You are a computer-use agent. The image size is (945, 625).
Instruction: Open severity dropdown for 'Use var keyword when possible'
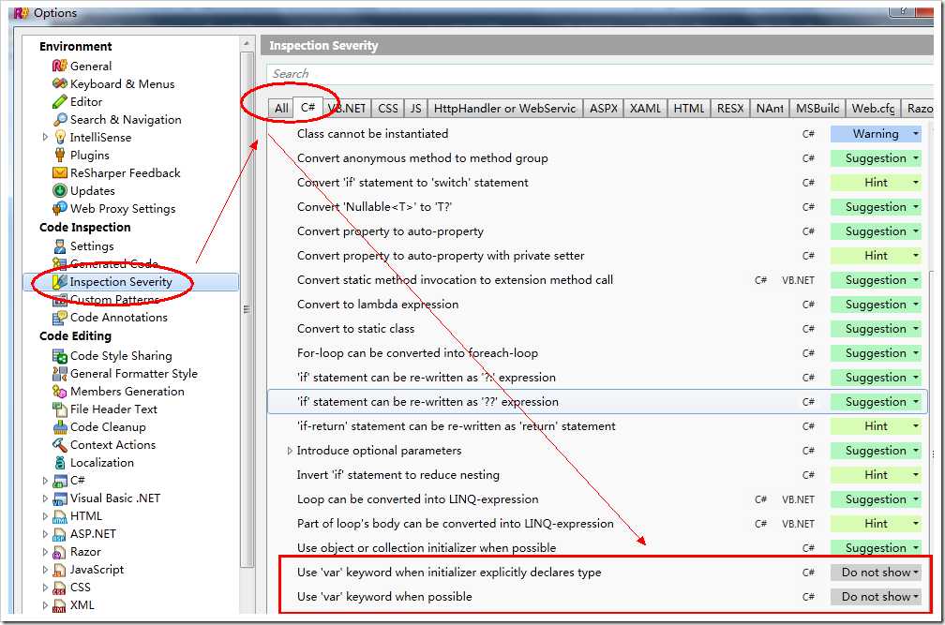pyautogui.click(x=876, y=597)
